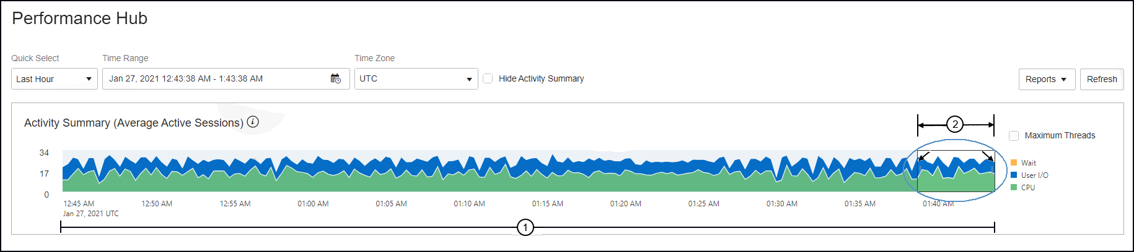Viewport: 1134px width, 252px height.
Task: Open the Quick Select Last Hour dropdown
Action: [54, 79]
